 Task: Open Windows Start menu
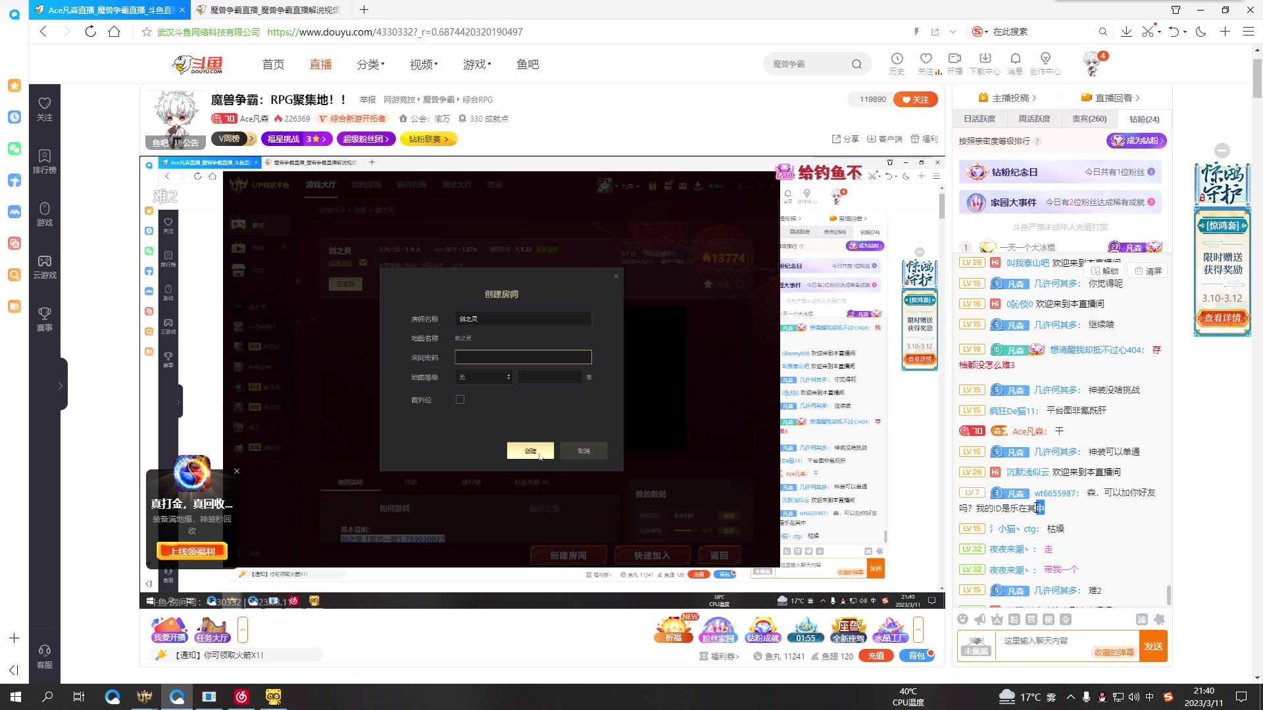click(15, 697)
